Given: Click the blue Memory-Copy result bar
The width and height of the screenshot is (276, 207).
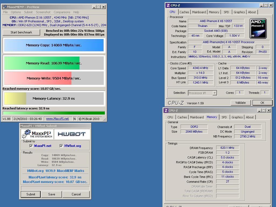Looking at the screenshot, I should 54,45.
